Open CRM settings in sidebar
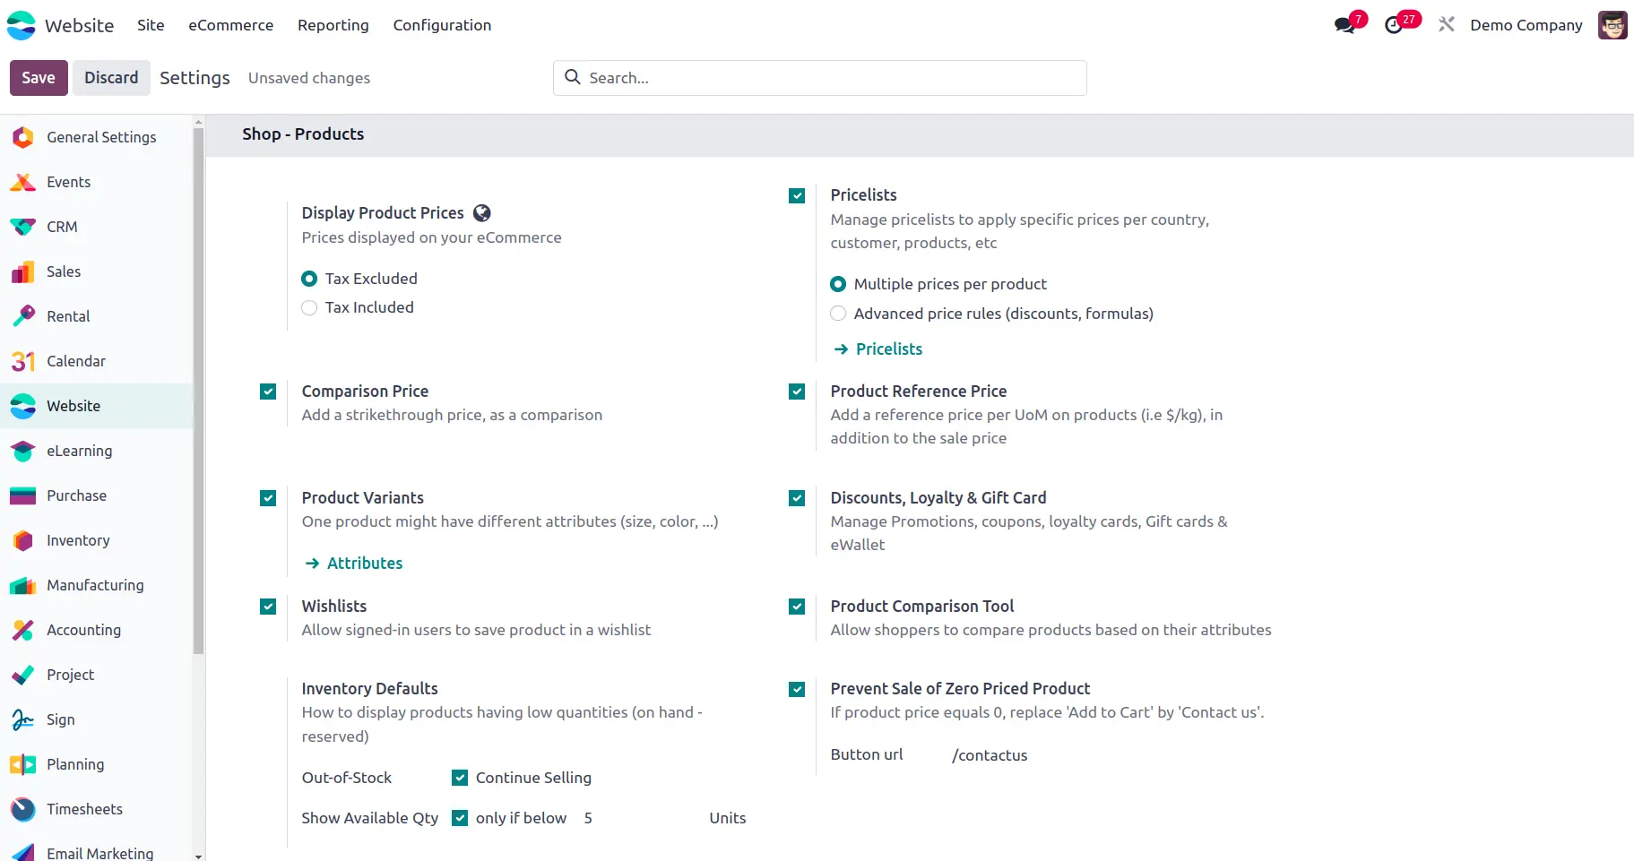This screenshot has width=1634, height=861. click(x=62, y=227)
